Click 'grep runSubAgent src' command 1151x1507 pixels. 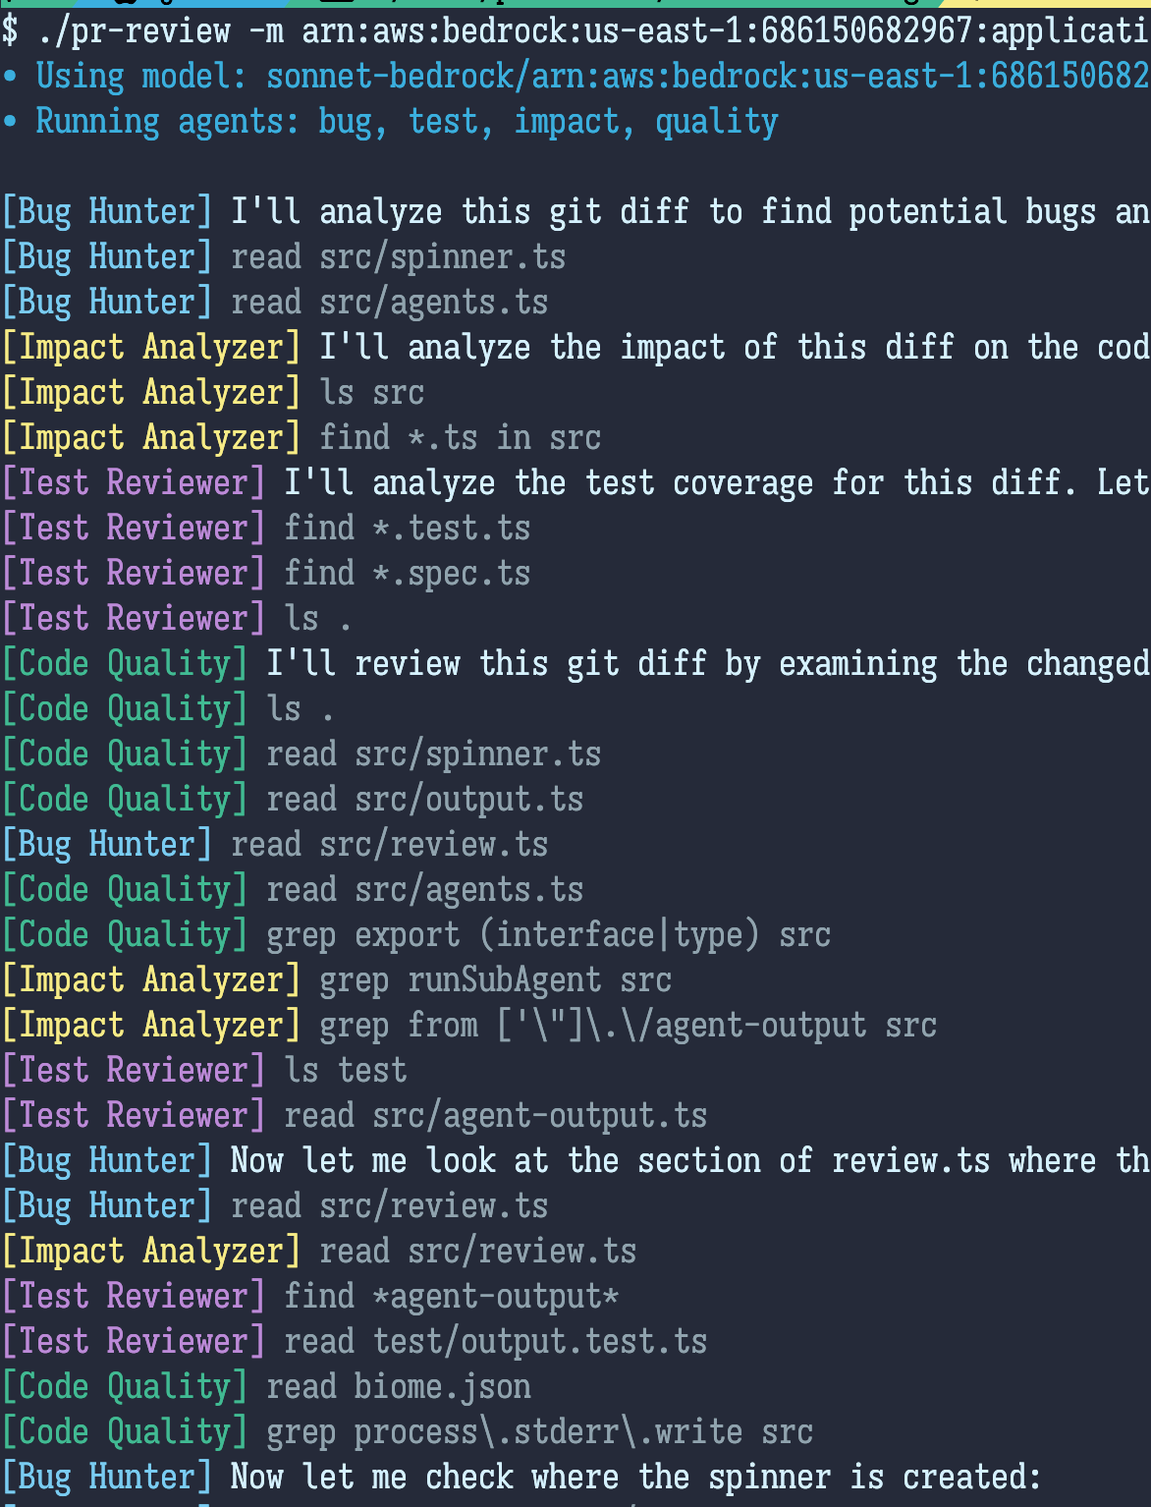(495, 980)
